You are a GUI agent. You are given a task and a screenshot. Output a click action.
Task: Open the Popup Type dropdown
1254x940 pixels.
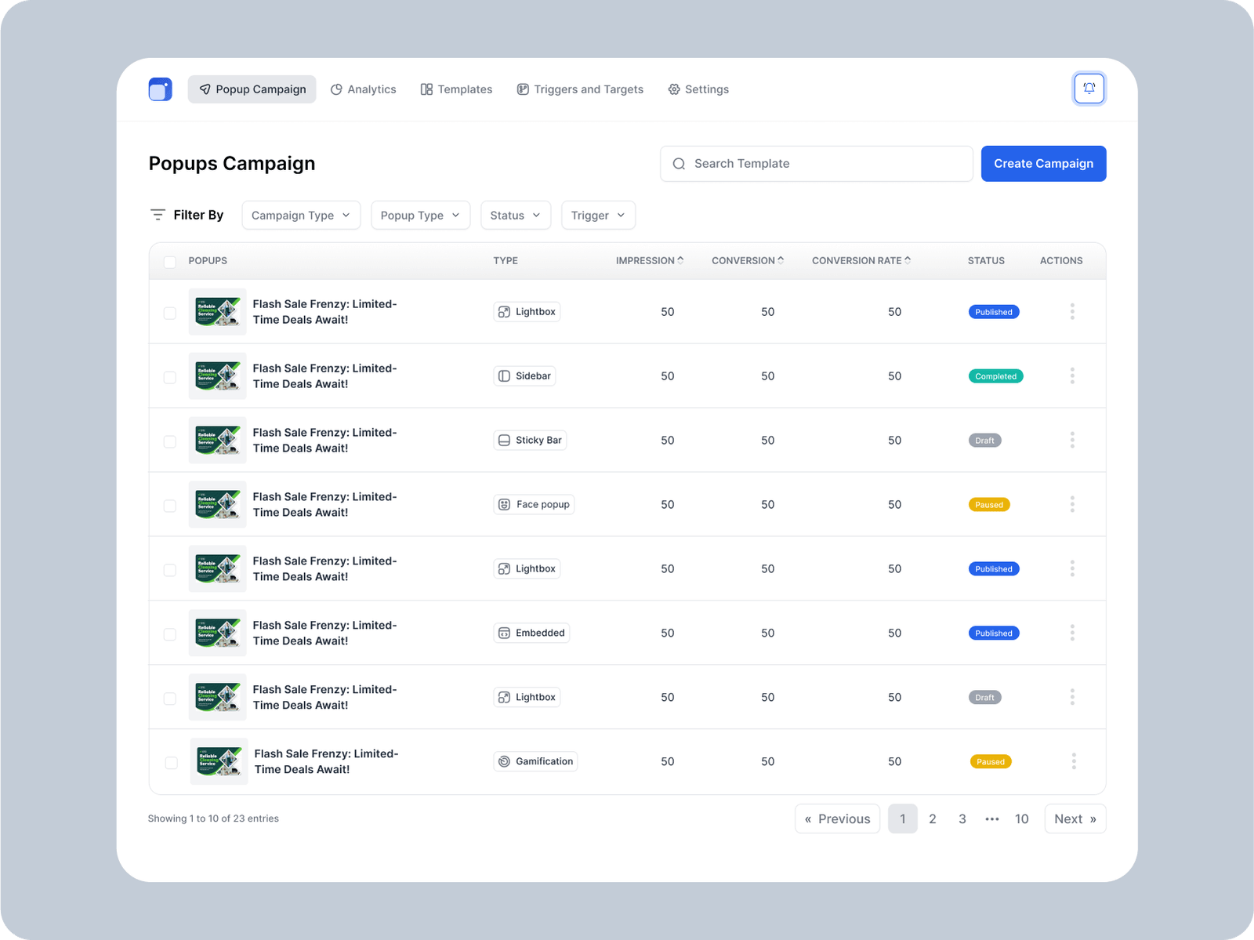click(420, 216)
